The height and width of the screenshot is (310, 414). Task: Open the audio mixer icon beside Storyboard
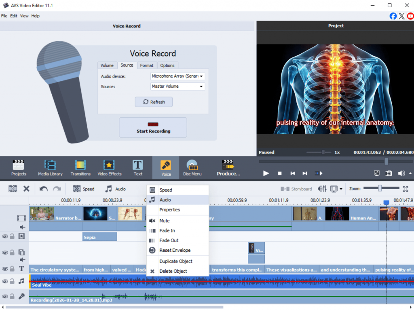click(322, 189)
